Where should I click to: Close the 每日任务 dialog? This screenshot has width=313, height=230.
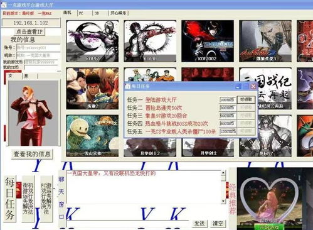[x=253, y=86]
